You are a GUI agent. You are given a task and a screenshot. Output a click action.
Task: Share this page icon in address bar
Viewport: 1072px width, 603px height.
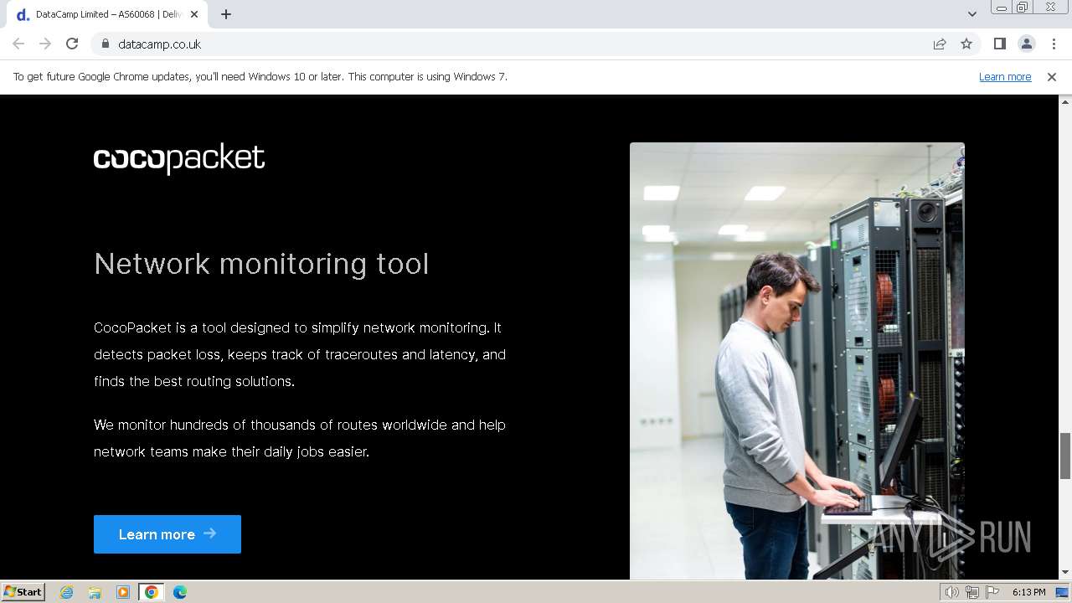point(940,44)
